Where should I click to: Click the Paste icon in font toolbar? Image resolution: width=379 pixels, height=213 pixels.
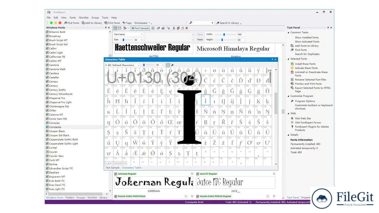point(182,28)
